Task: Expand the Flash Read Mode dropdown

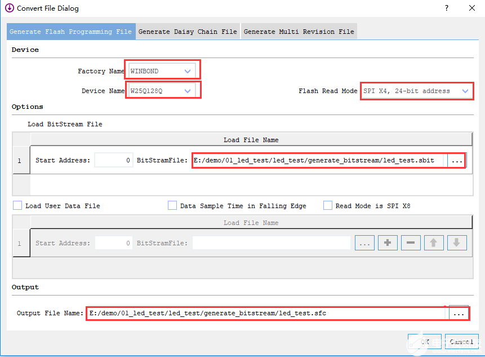Action: (417, 91)
